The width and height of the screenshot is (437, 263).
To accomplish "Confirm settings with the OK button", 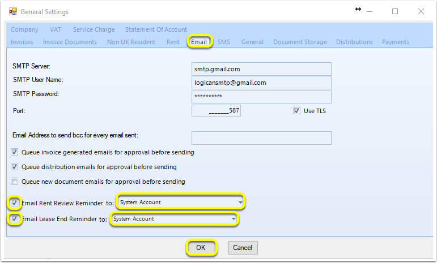I will (x=201, y=247).
